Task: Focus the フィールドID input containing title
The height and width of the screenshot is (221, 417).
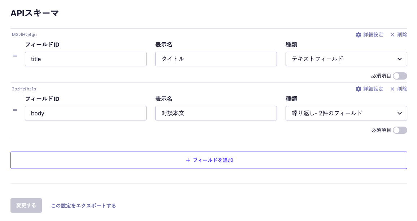Action: tap(86, 59)
